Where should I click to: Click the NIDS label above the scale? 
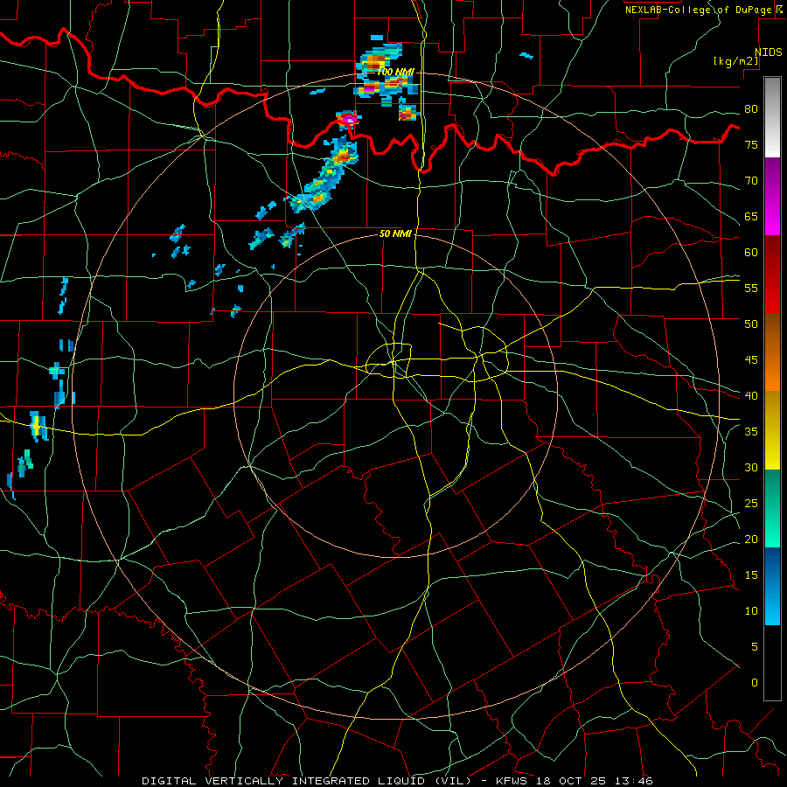coord(768,52)
